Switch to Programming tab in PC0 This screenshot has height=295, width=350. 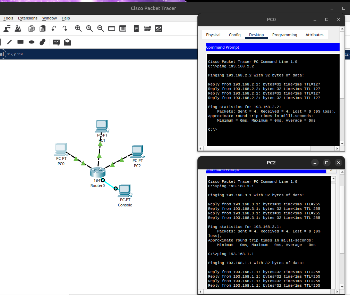click(284, 35)
